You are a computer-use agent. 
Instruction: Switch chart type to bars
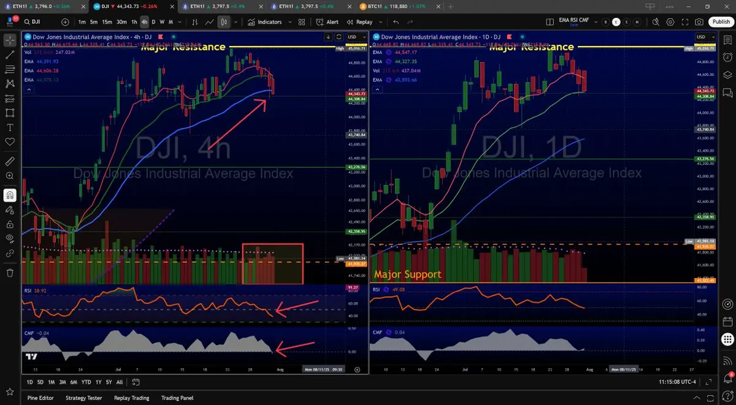[195, 21]
